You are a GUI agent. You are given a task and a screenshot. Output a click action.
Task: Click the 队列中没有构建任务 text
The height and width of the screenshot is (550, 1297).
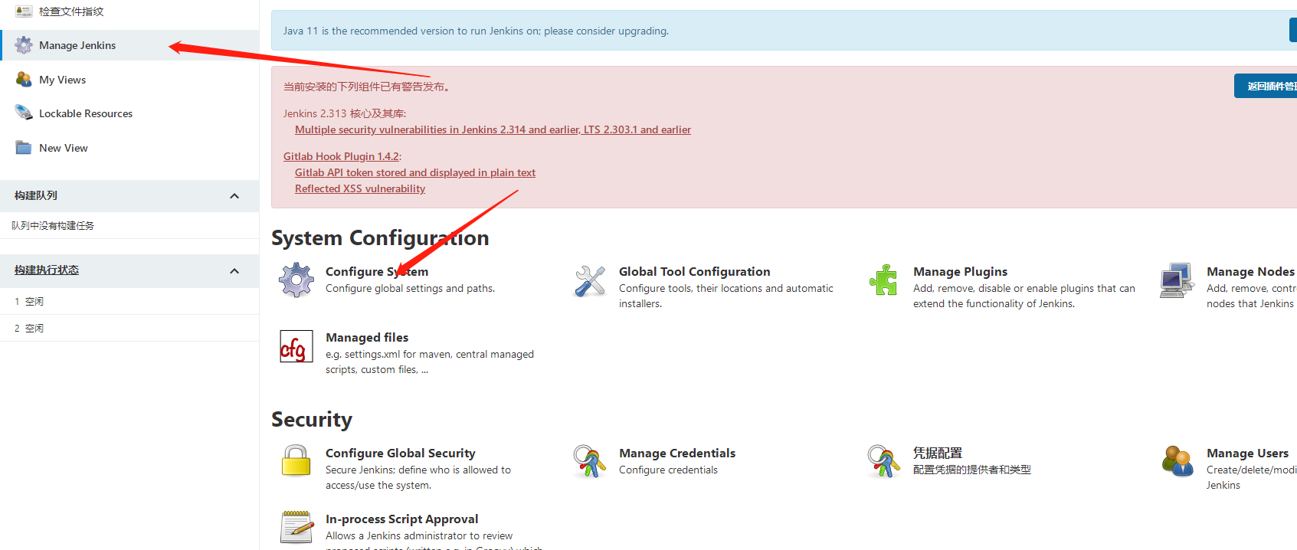point(53,225)
